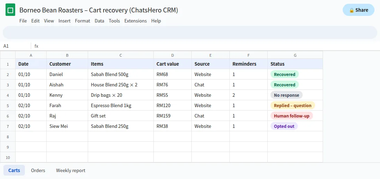Click the Status header cell
This screenshot has height=179, width=380.
tap(295, 64)
